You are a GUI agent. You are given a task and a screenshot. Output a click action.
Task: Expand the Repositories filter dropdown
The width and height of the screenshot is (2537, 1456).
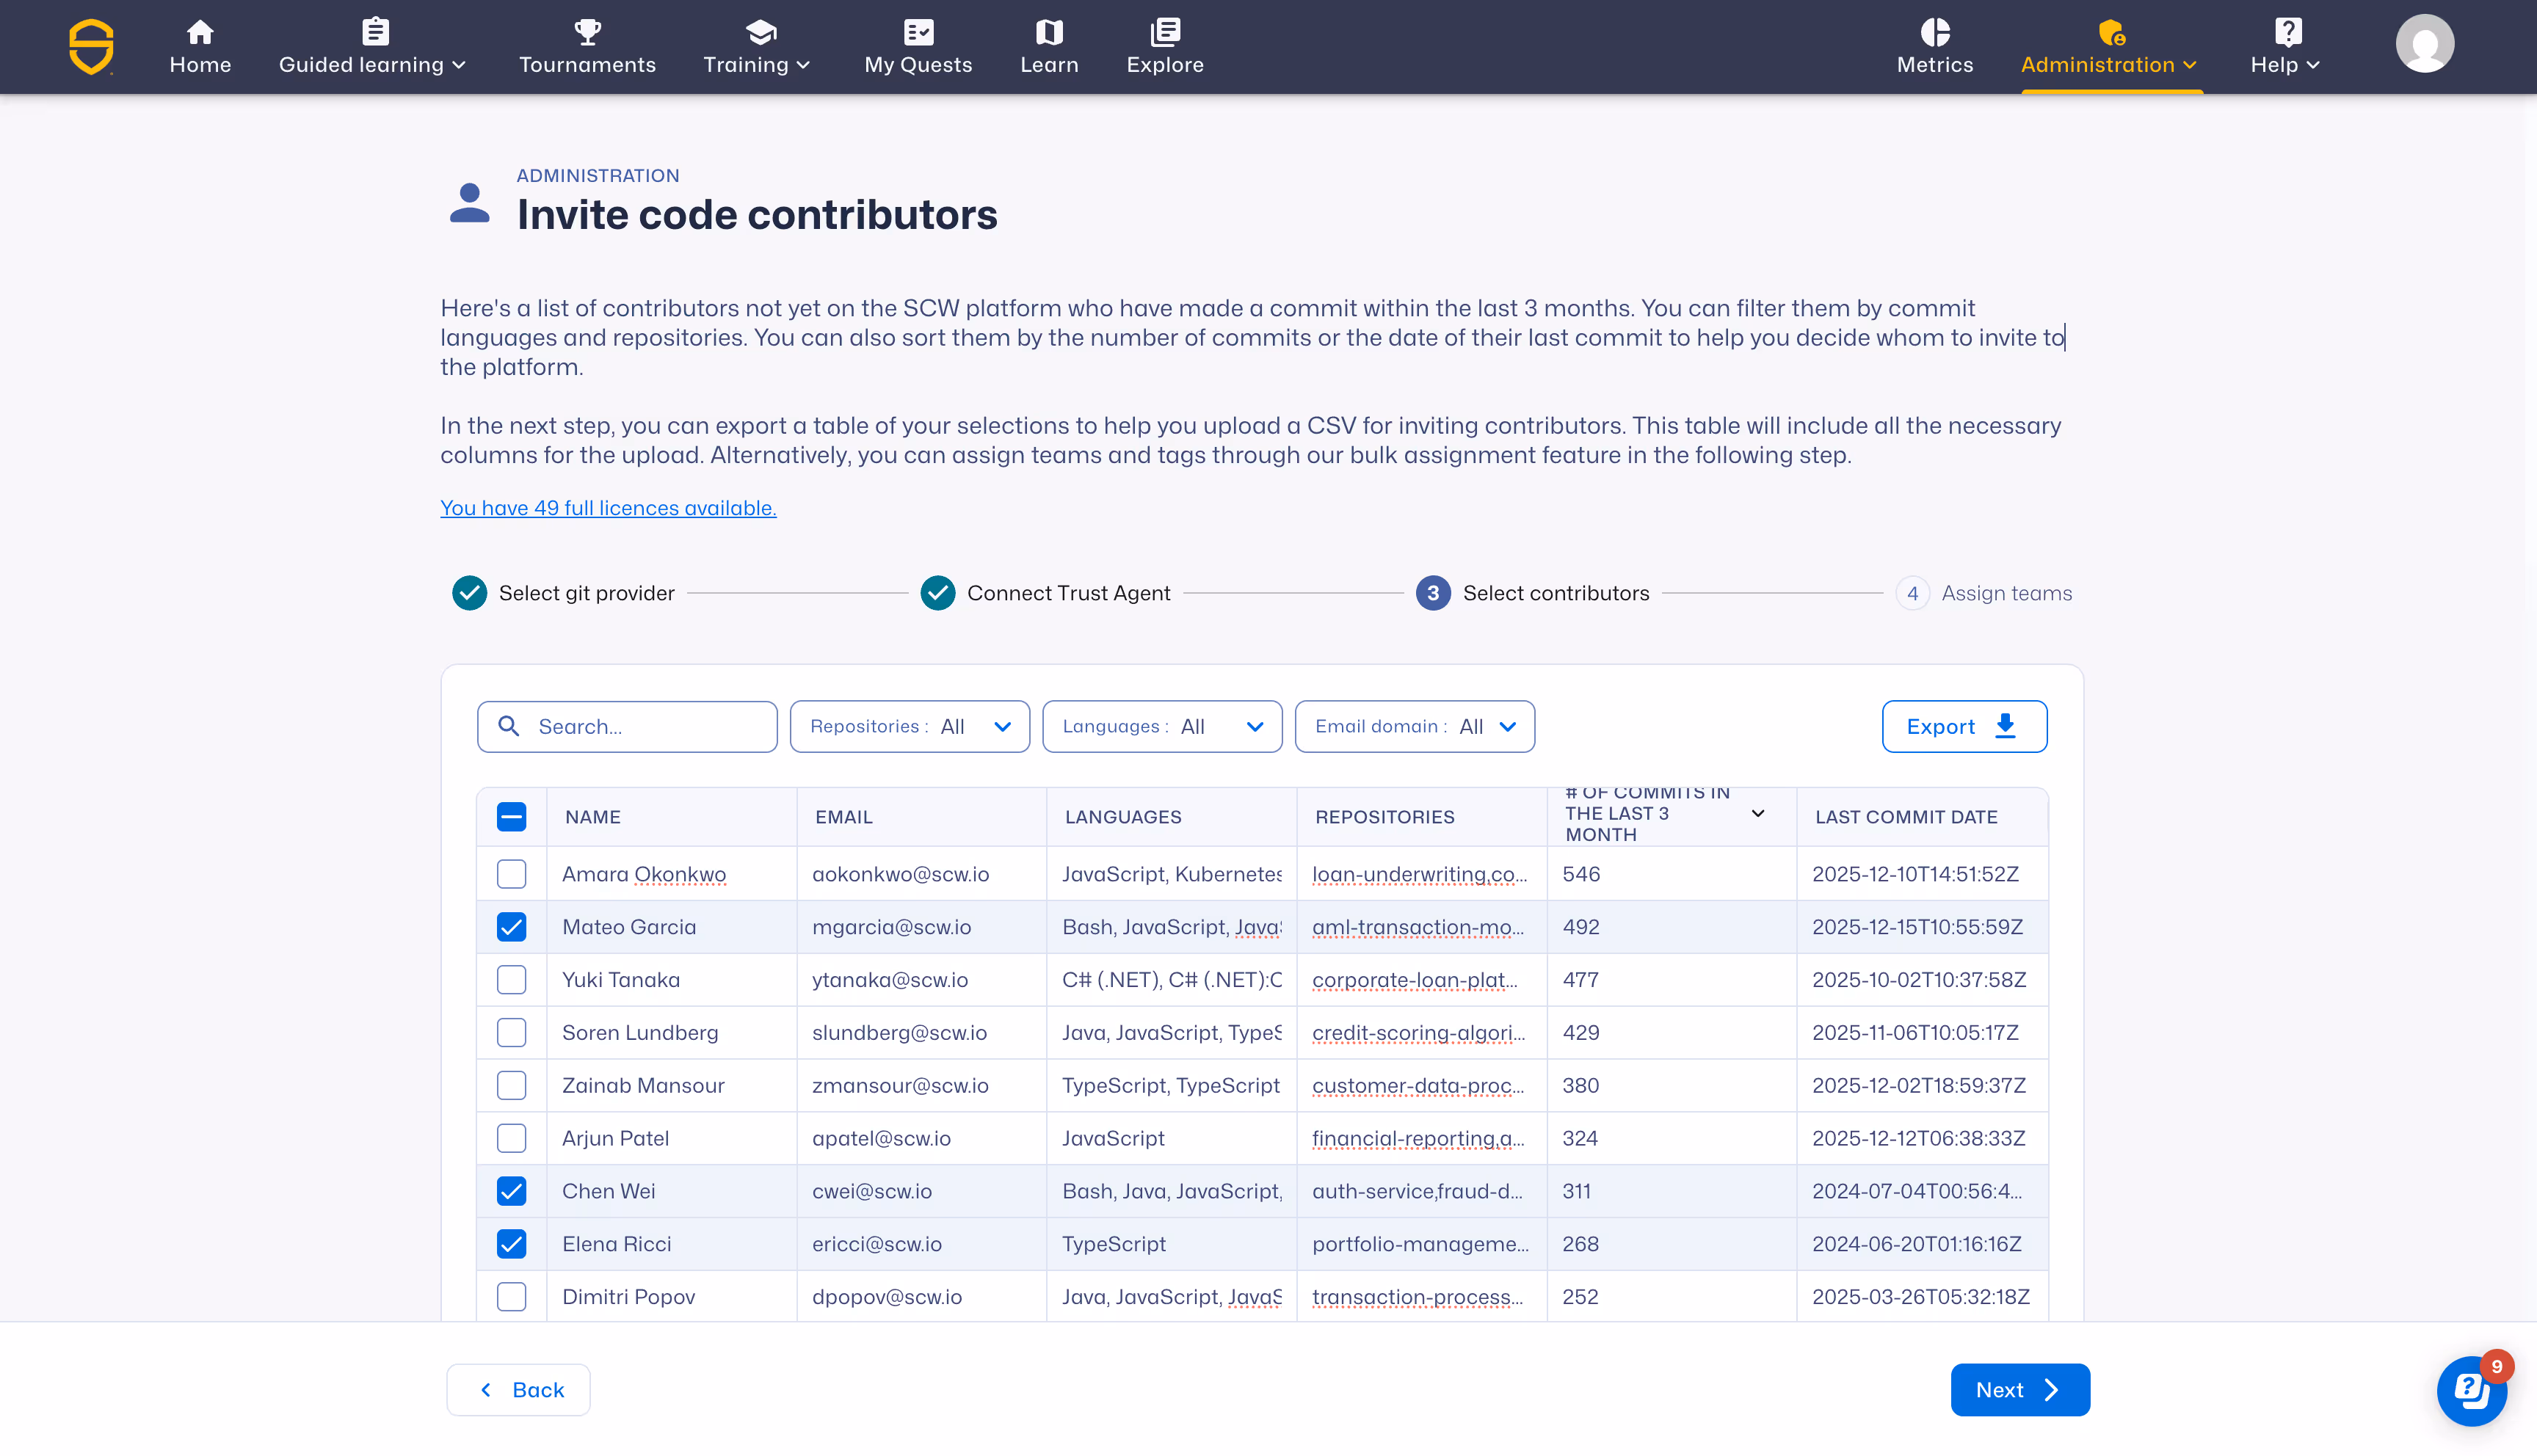pos(909,727)
